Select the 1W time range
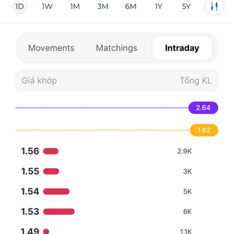Screen dimensions: 234x234 [47, 6]
